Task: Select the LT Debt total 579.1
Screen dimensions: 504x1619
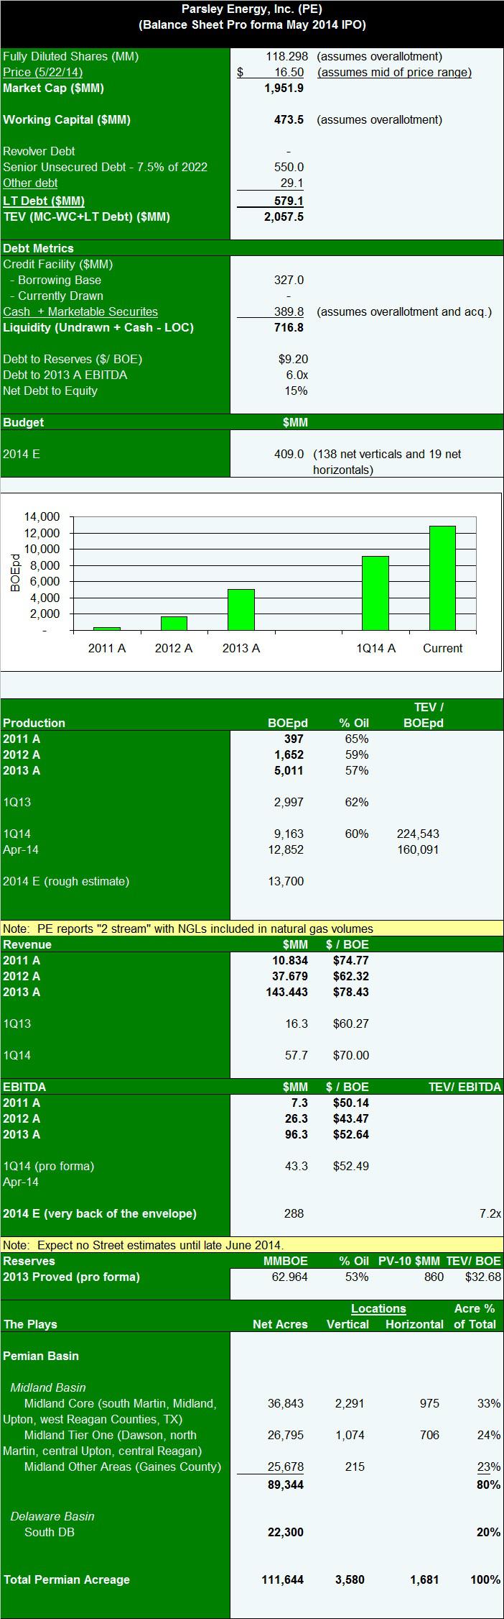Action: [x=289, y=201]
